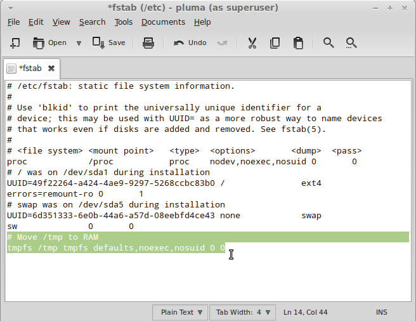Open the Help menu

(202, 22)
